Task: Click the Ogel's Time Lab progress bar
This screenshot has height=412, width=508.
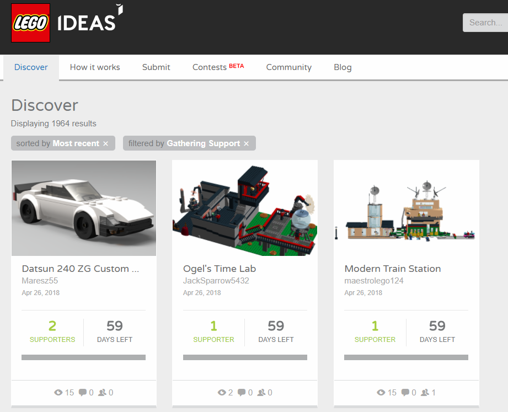Action: pyautogui.click(x=245, y=357)
